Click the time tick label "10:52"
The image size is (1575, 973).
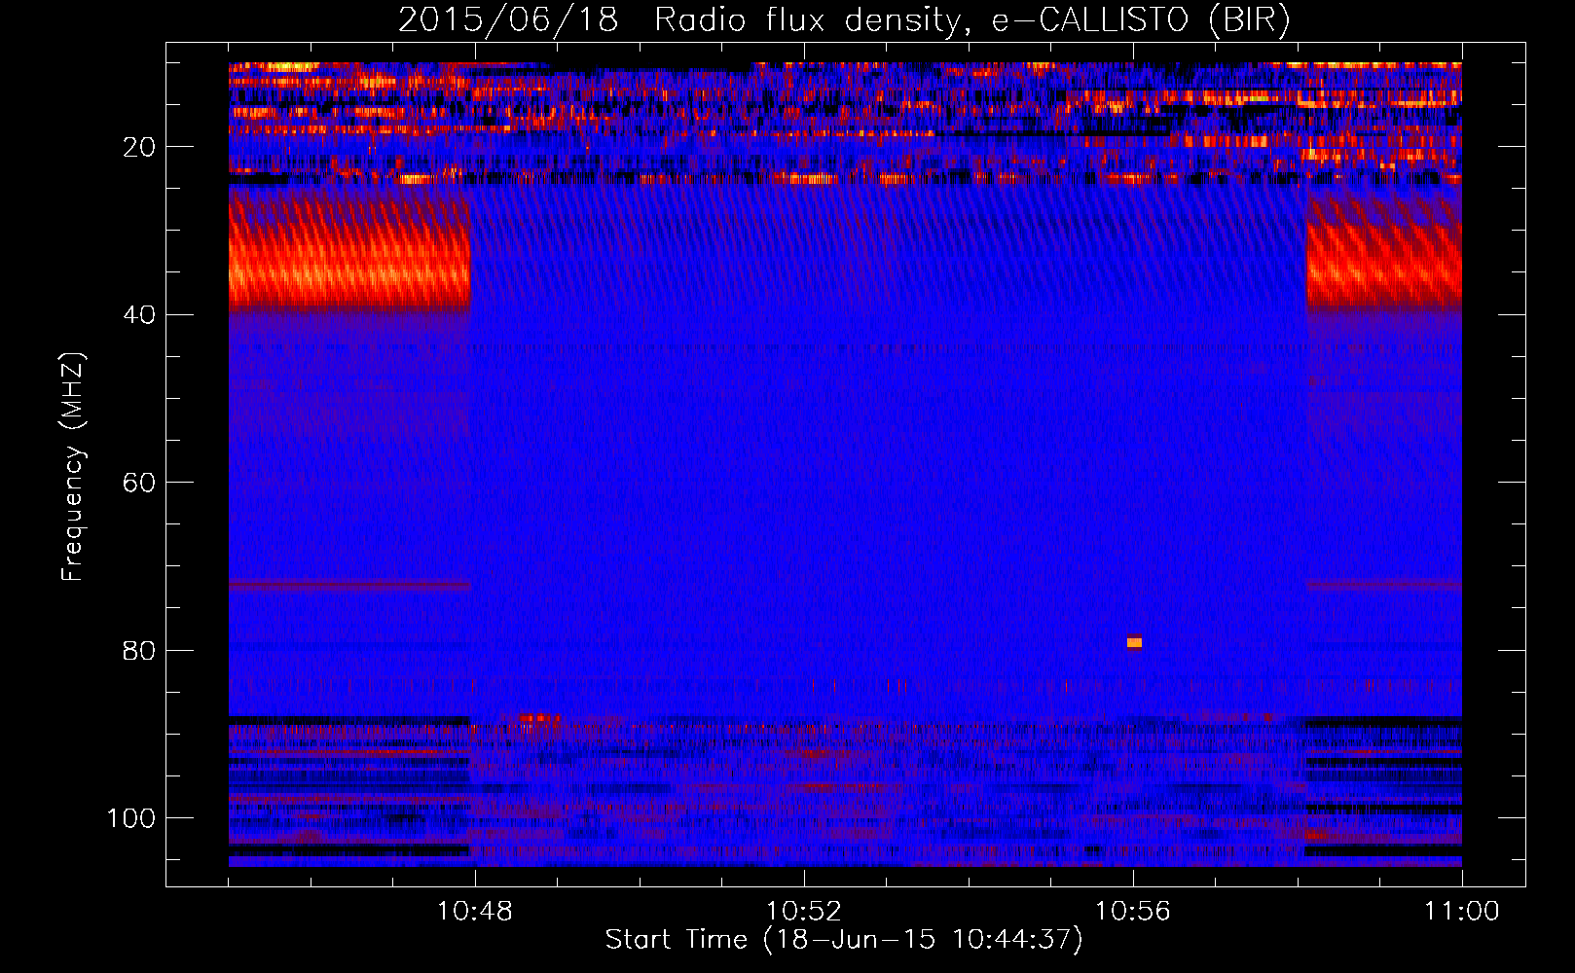804,912
